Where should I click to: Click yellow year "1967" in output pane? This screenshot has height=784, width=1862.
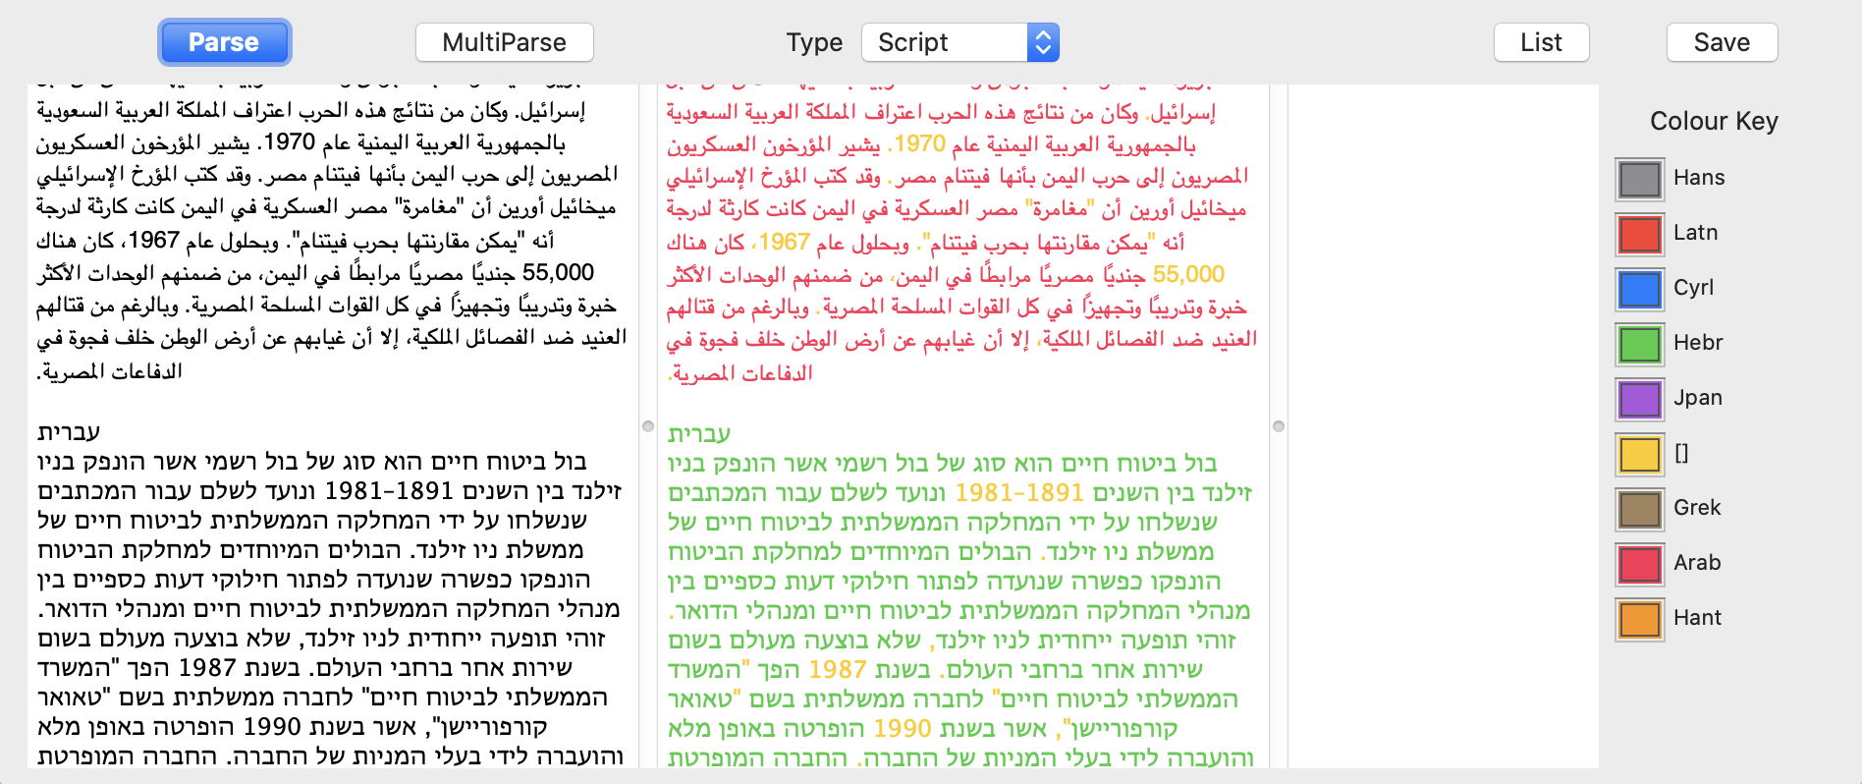[784, 242]
